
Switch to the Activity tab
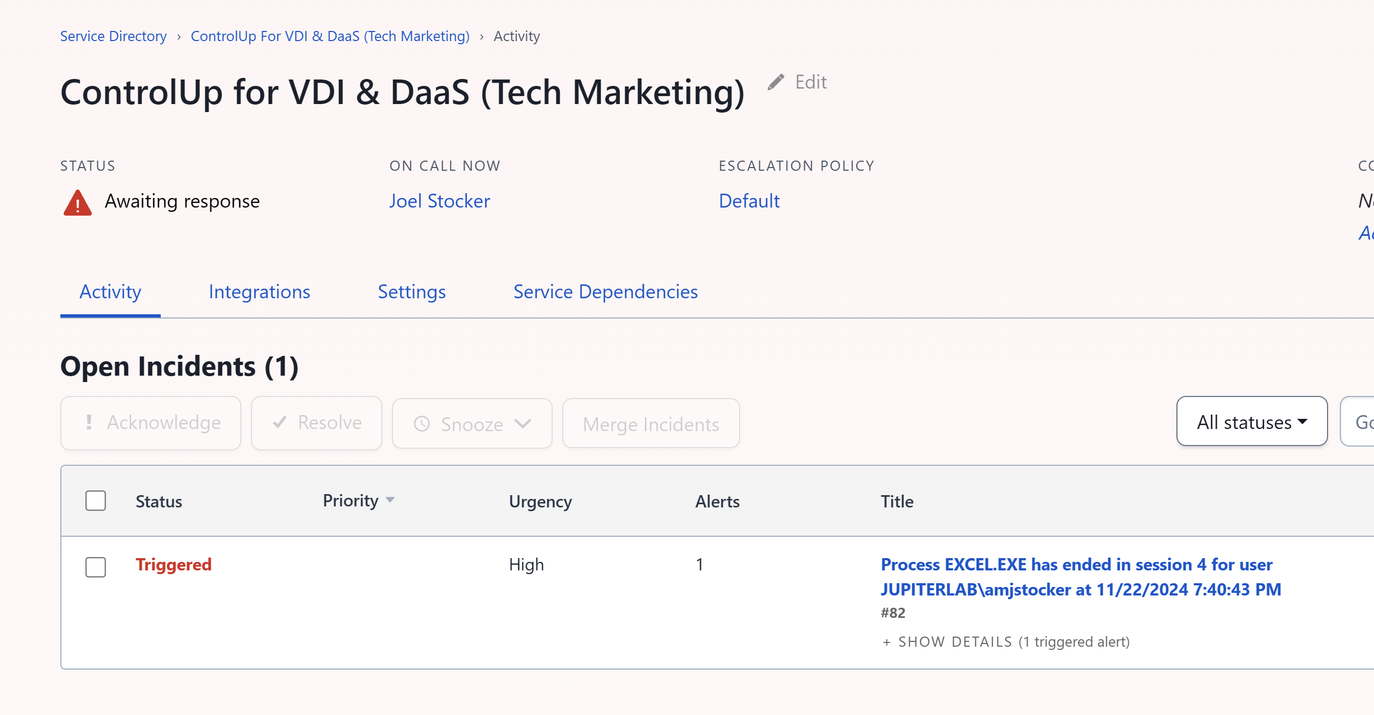click(110, 292)
